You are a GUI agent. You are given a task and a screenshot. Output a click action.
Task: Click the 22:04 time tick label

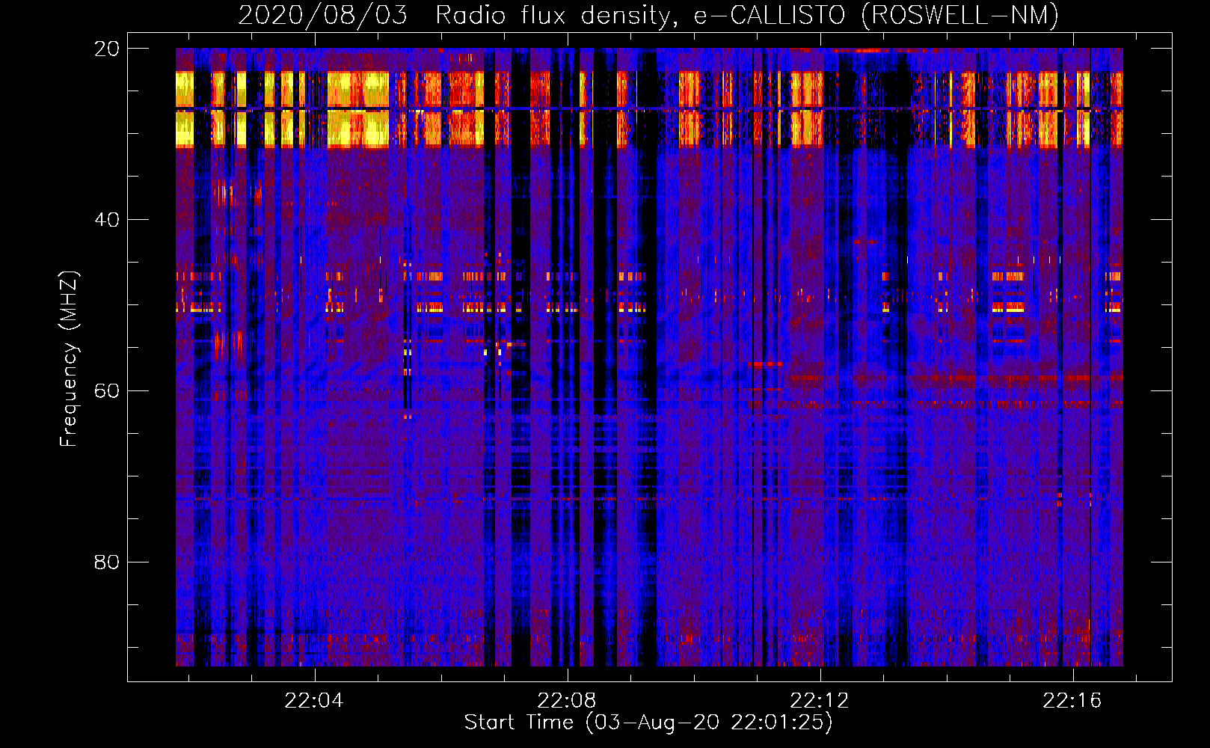[314, 700]
